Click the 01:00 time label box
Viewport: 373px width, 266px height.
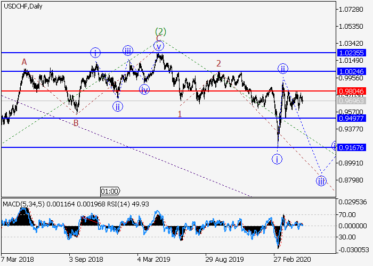pos(110,190)
